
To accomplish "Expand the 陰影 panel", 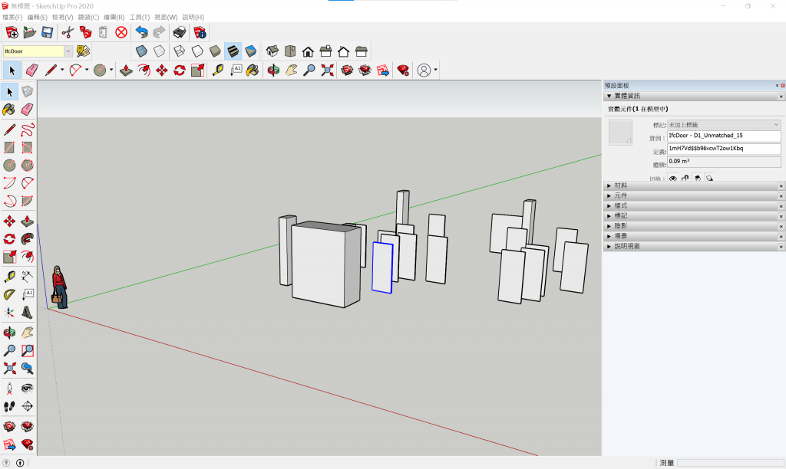I will (x=609, y=226).
